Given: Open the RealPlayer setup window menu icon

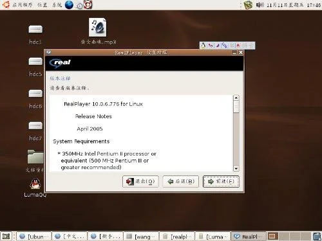Looking at the screenshot, I should click(x=48, y=52).
